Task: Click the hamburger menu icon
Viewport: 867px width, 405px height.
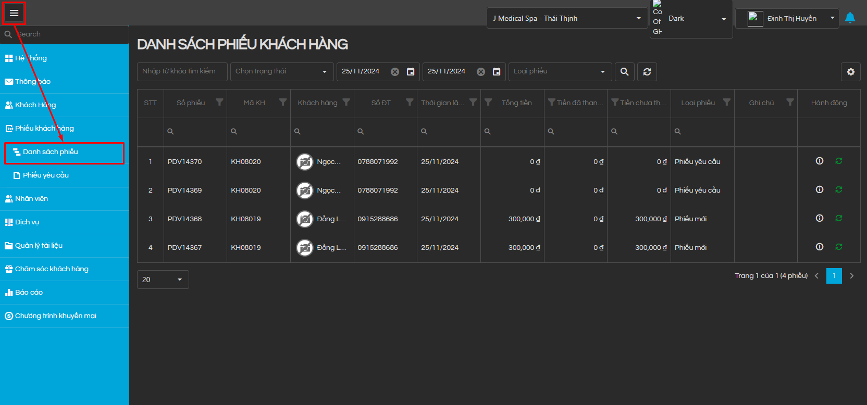Action: coord(14,13)
